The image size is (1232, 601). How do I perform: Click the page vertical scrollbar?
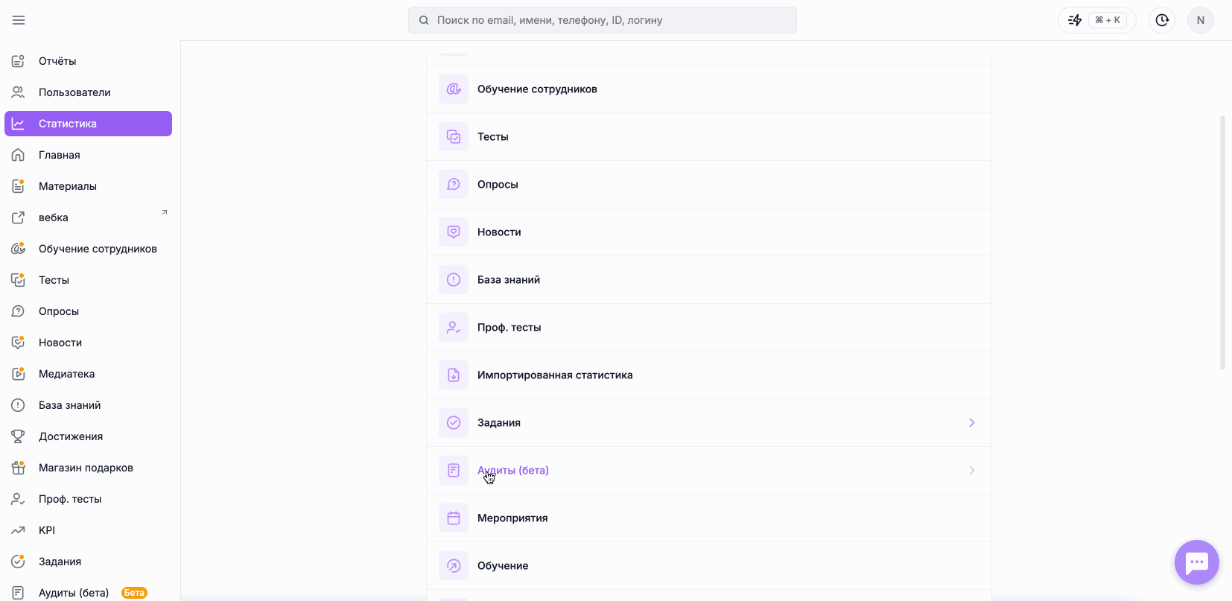pos(1222,243)
